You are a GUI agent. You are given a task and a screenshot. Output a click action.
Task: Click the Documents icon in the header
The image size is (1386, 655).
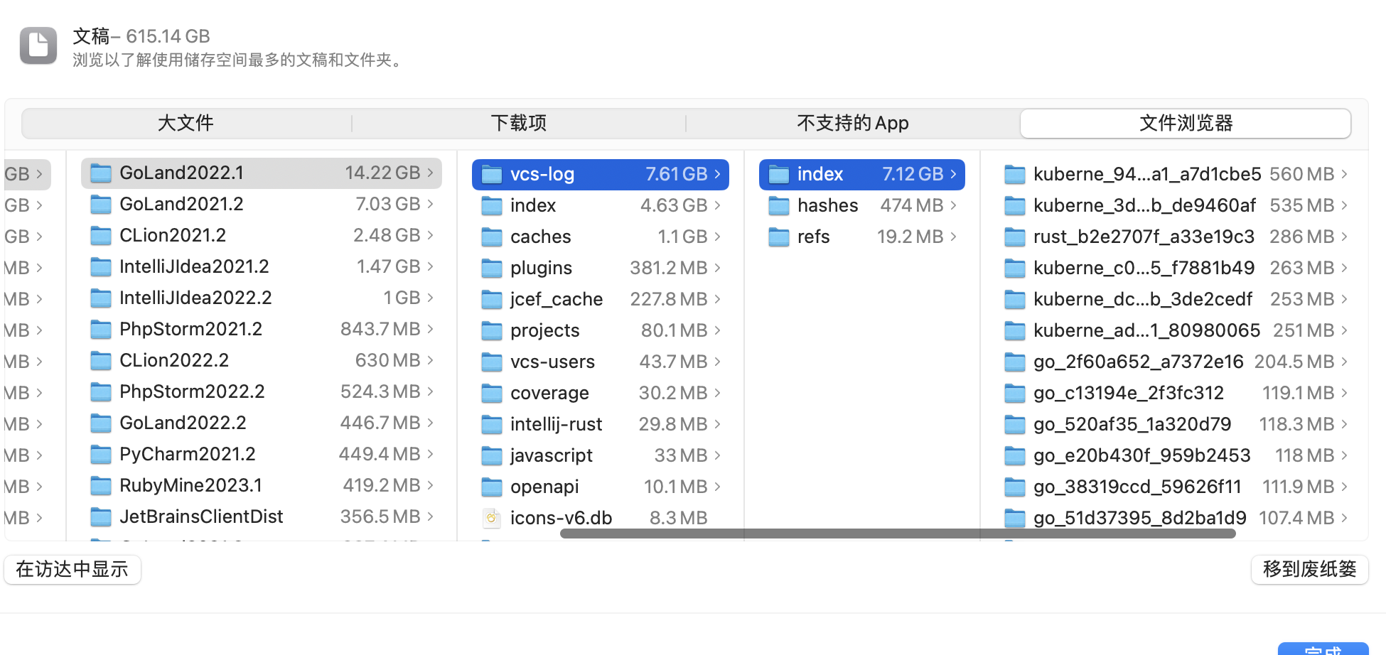(38, 45)
